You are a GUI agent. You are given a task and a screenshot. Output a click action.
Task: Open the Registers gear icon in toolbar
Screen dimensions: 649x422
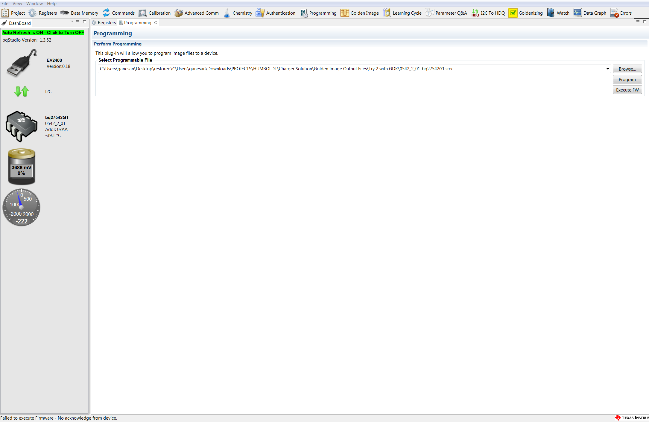pyautogui.click(x=32, y=13)
